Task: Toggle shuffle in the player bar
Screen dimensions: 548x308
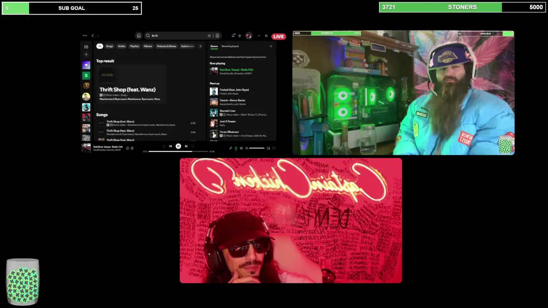Action: [x=164, y=146]
